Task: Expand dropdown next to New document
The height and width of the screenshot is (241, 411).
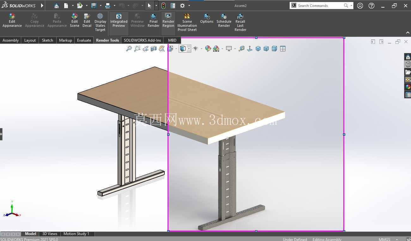Action: (x=73, y=6)
